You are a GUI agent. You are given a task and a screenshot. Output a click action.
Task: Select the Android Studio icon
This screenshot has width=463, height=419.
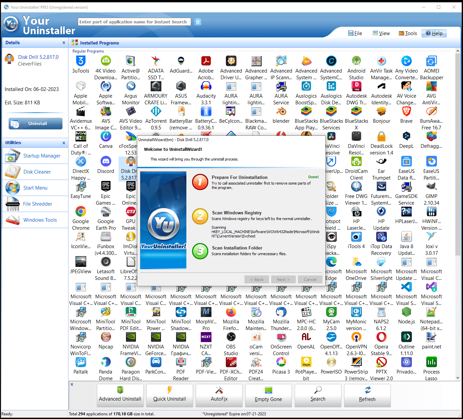pyautogui.click(x=356, y=61)
